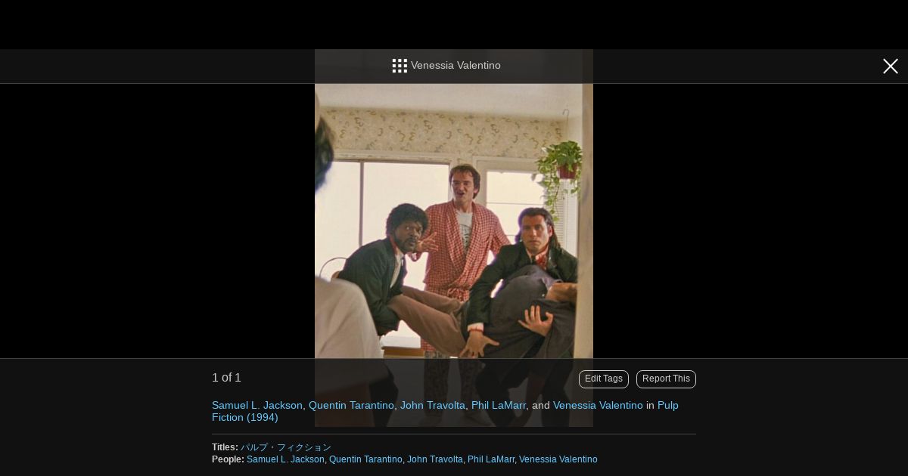Viewport: 908px width, 476px height.
Task: Open the gallery grid icon
Action: pos(400,66)
